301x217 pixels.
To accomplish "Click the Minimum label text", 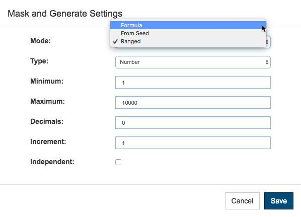I will [x=47, y=81].
